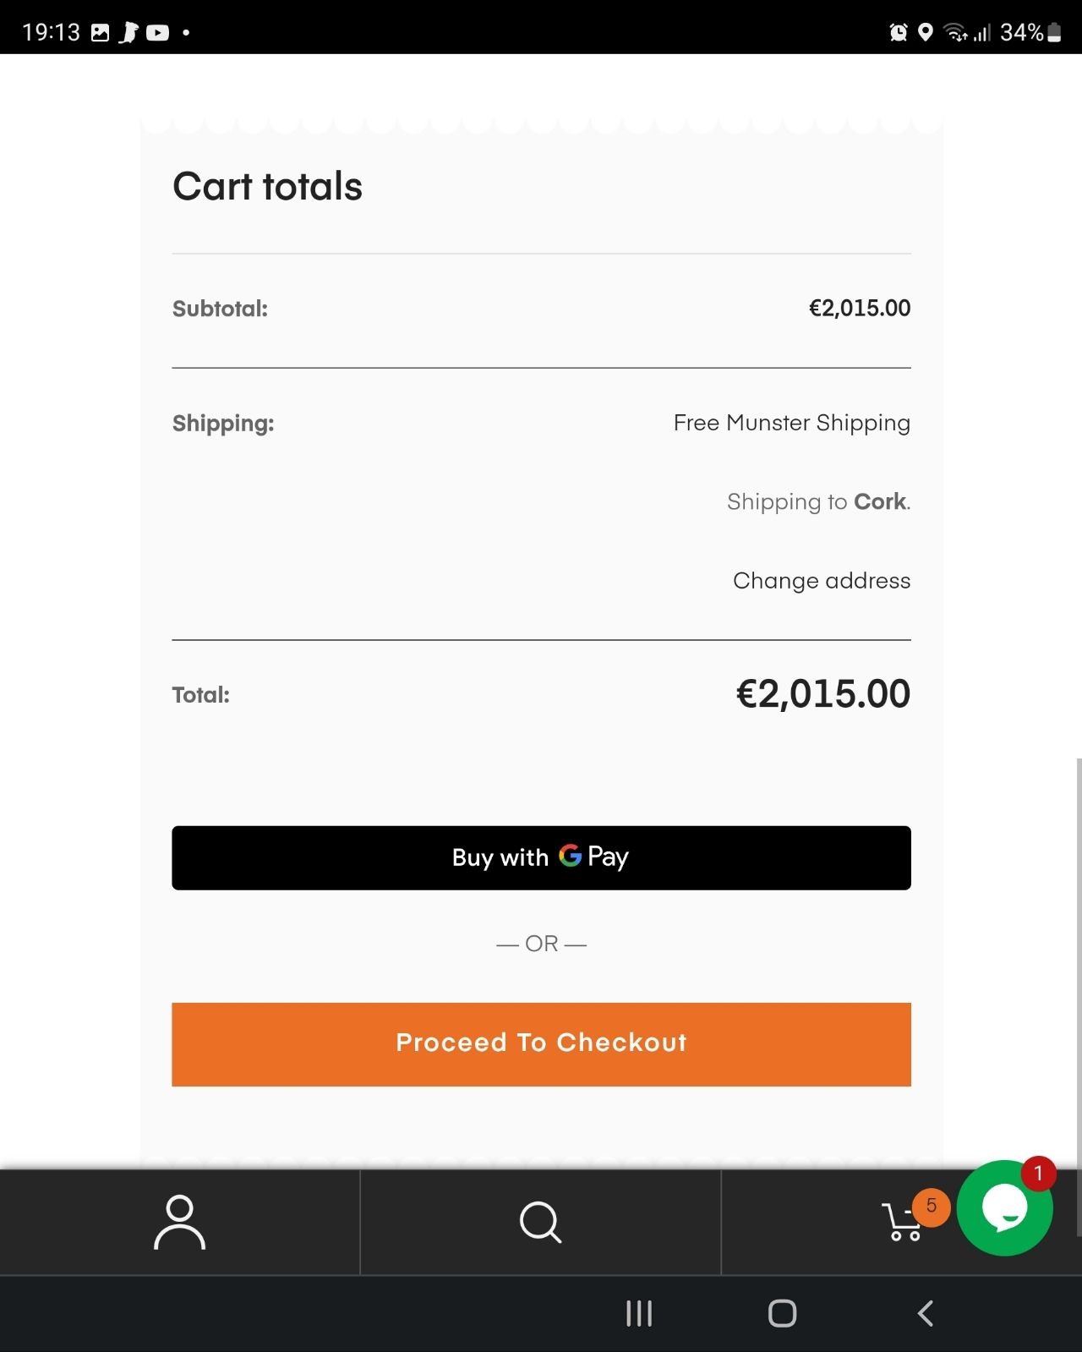Tap the gallery image notification icon
The width and height of the screenshot is (1082, 1352).
click(x=101, y=33)
